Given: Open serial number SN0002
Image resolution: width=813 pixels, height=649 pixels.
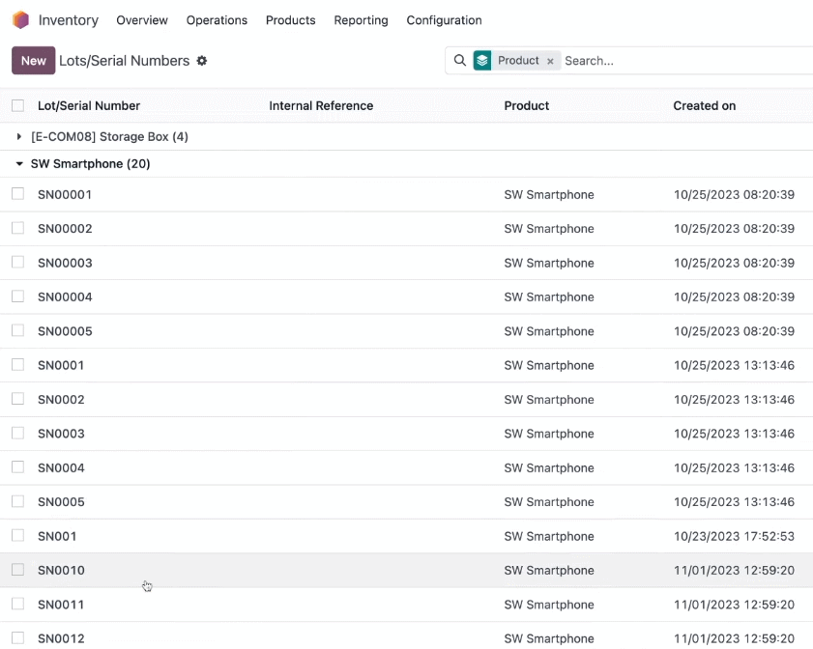Looking at the screenshot, I should click(x=61, y=400).
